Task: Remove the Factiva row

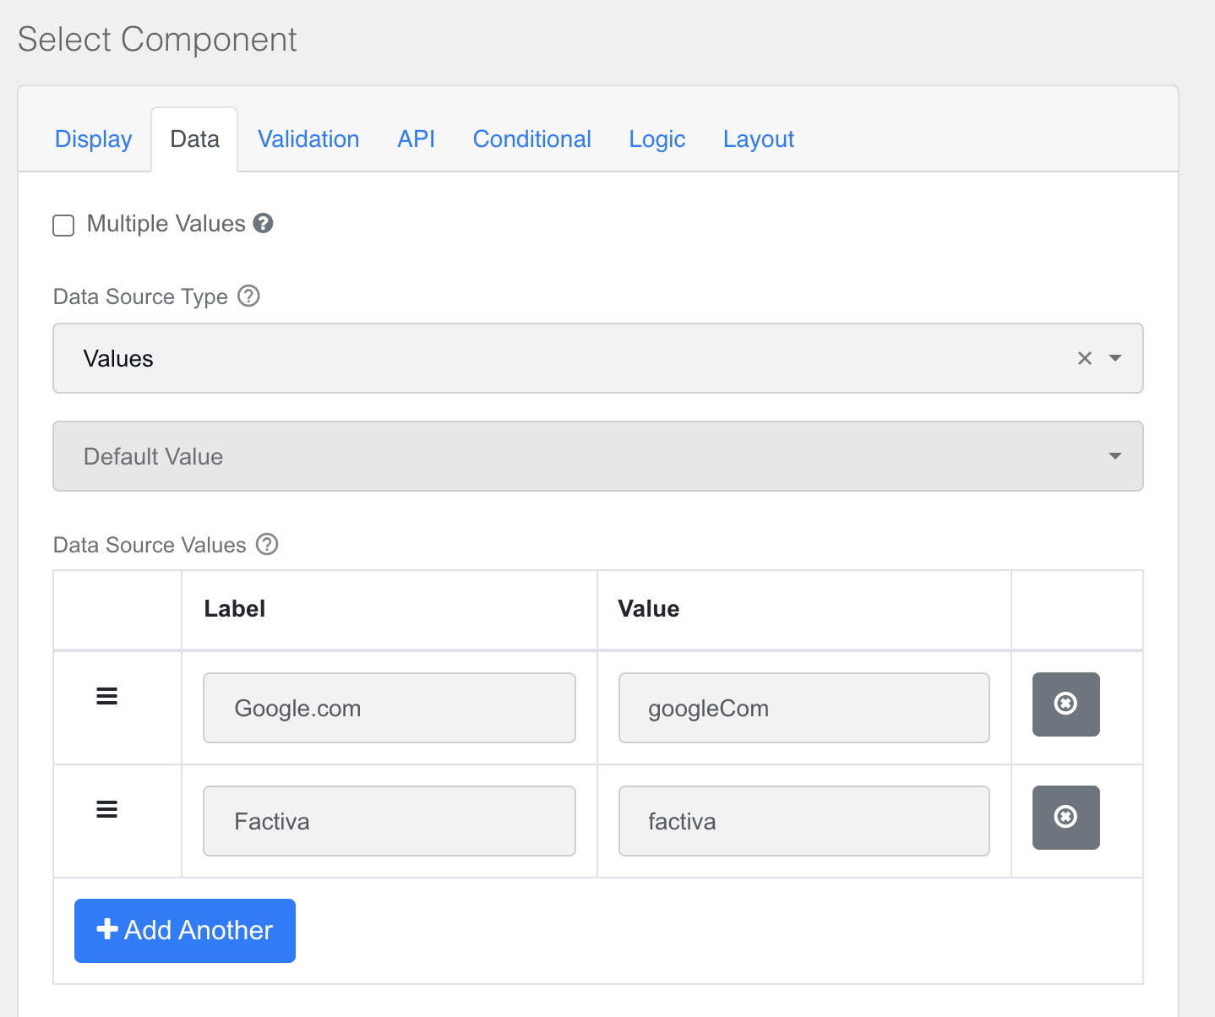Action: tap(1065, 818)
